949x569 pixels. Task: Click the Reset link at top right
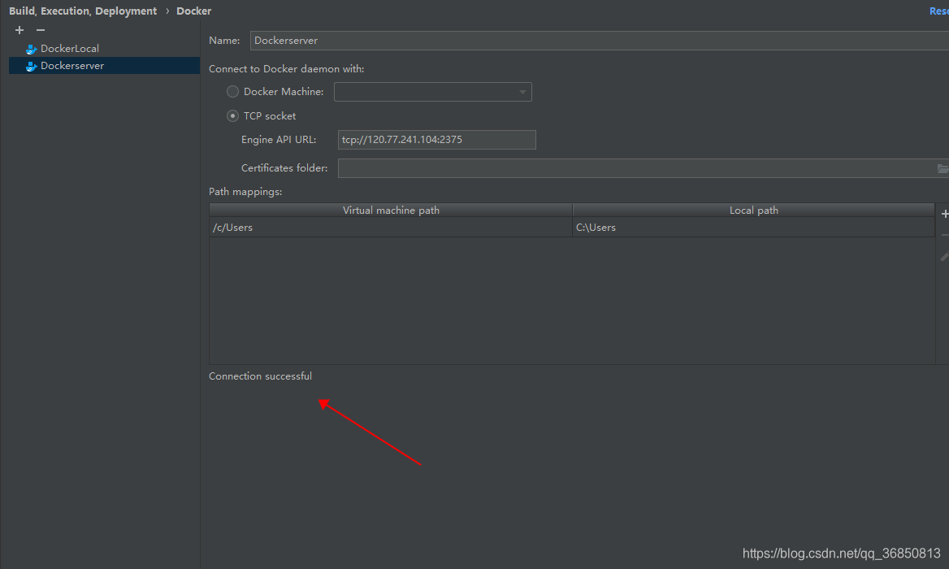tap(939, 11)
